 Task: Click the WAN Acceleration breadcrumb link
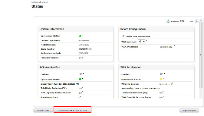39,2
